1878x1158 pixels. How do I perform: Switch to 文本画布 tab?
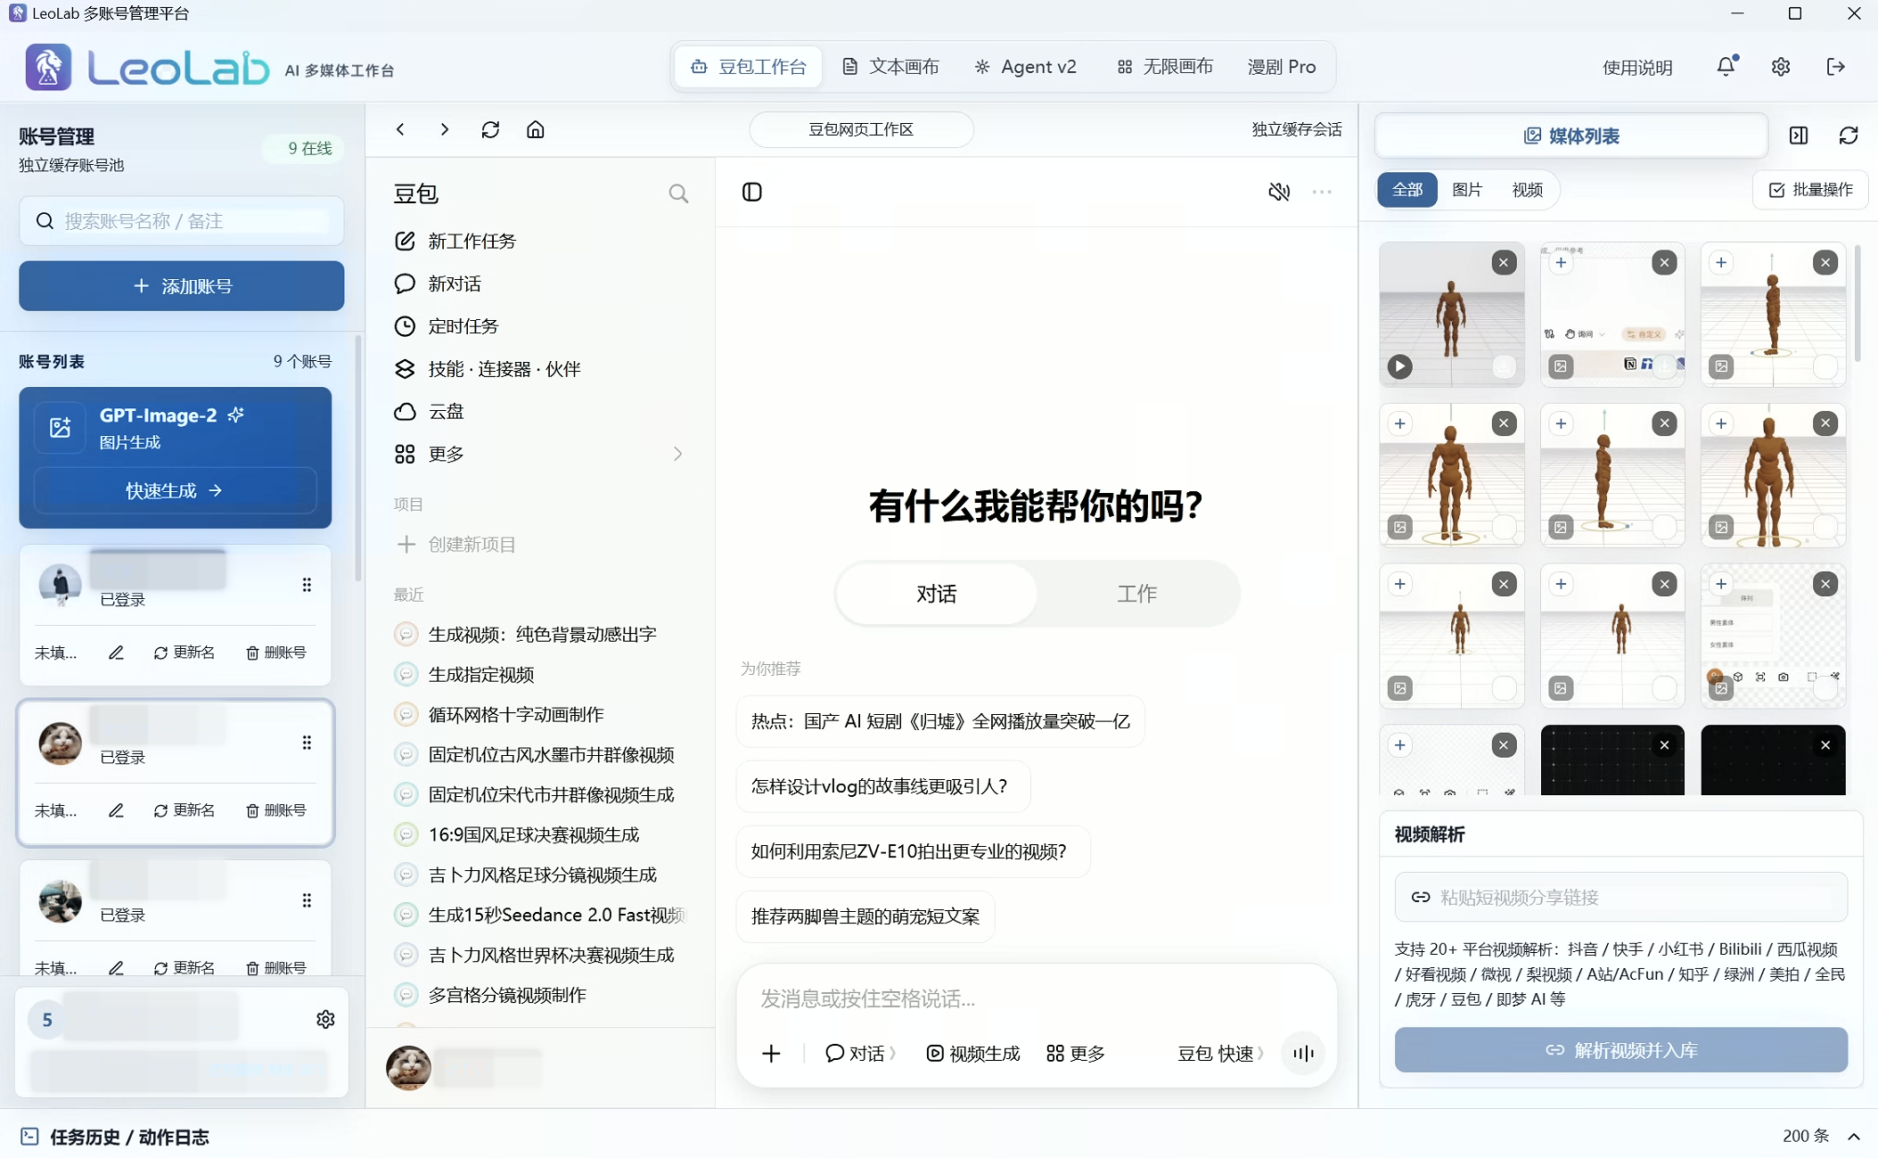point(890,67)
